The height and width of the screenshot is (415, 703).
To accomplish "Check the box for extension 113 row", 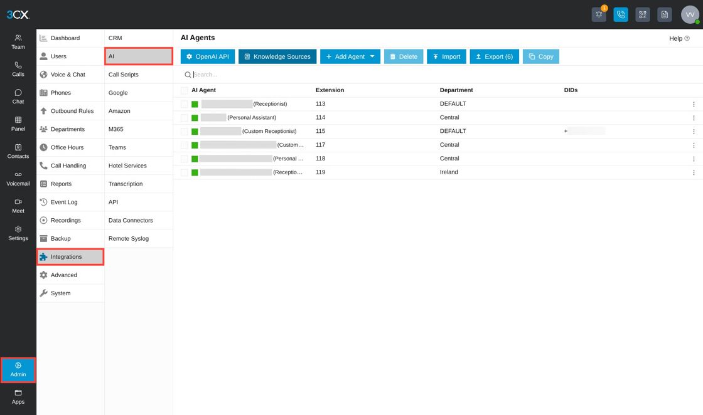I will tap(185, 104).
